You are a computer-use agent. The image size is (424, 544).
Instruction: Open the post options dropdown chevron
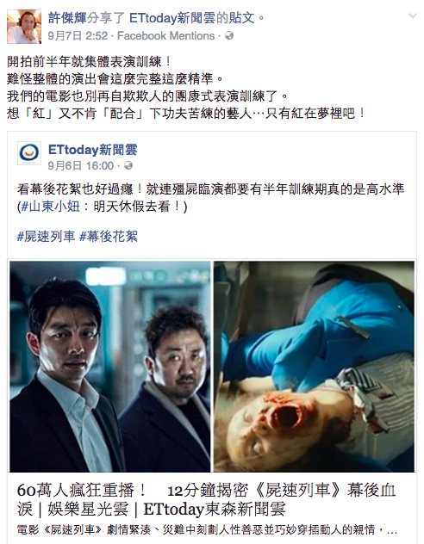pyautogui.click(x=412, y=16)
